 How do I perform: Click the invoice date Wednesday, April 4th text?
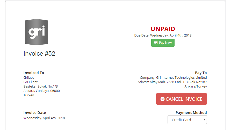pyautogui.click(x=44, y=118)
